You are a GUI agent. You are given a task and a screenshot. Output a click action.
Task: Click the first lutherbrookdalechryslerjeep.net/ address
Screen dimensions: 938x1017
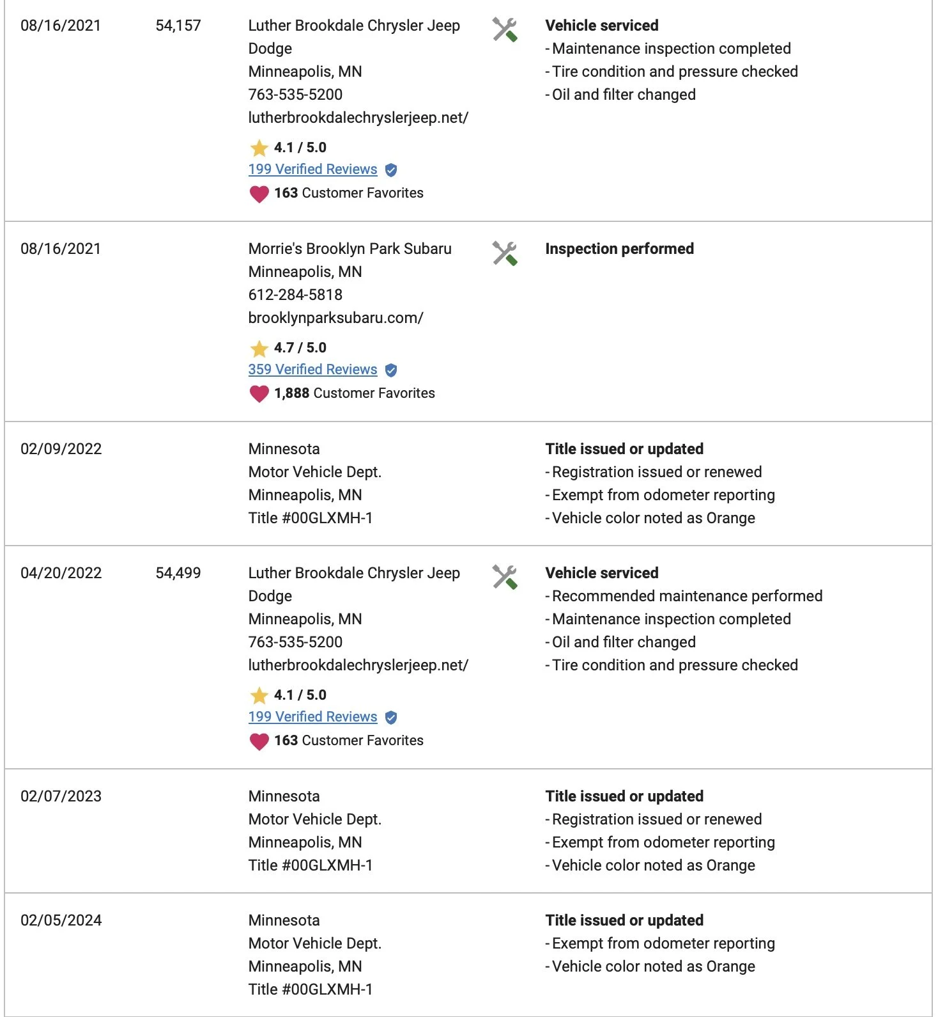[x=358, y=118]
